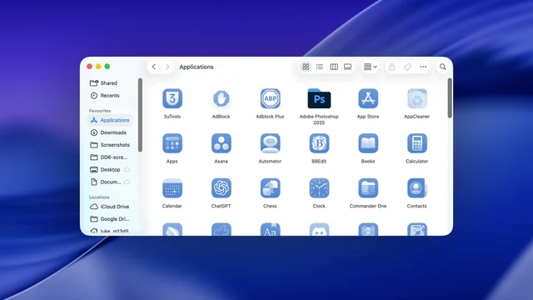Viewport: 533px width, 300px height.
Task: Select Applications in the sidebar
Action: [x=110, y=120]
